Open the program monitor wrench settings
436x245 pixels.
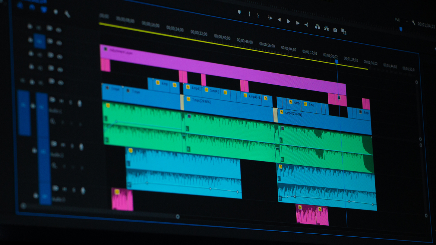tap(413, 22)
